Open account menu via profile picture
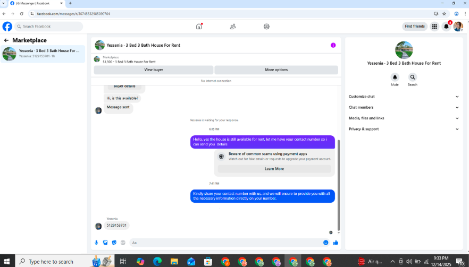This screenshot has height=267, width=469. coord(458,27)
